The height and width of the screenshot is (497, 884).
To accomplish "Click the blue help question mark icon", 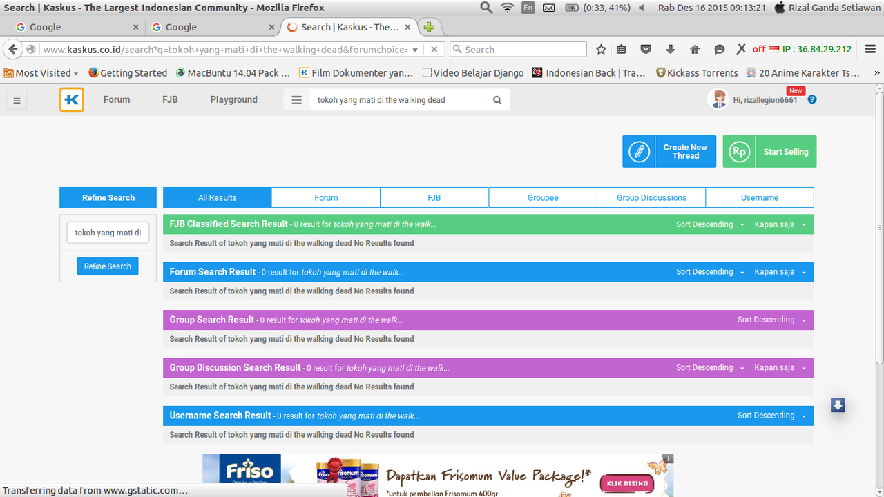I will click(812, 99).
